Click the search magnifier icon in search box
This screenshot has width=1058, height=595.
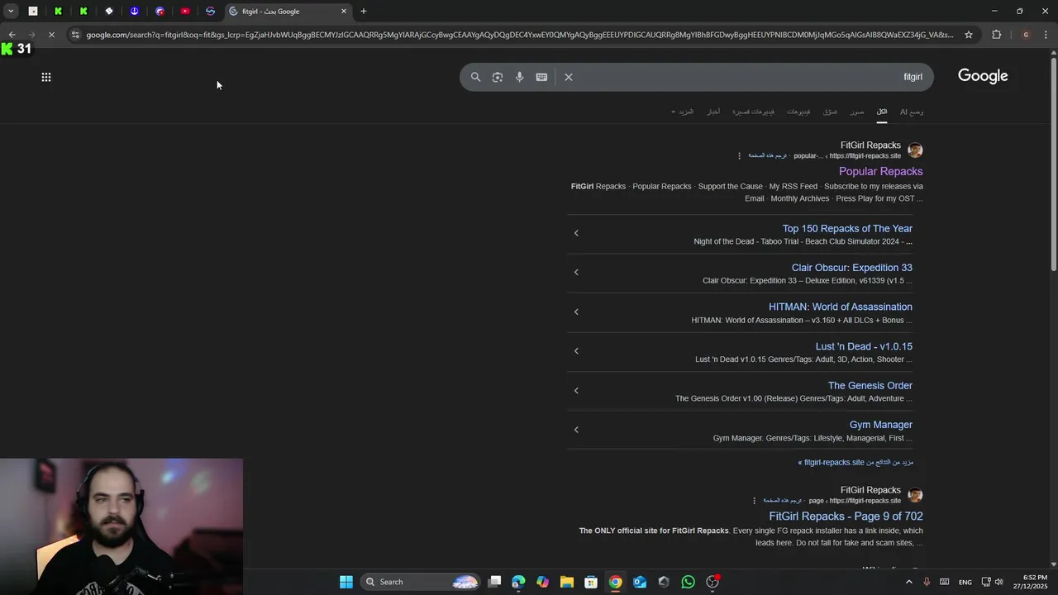point(475,77)
